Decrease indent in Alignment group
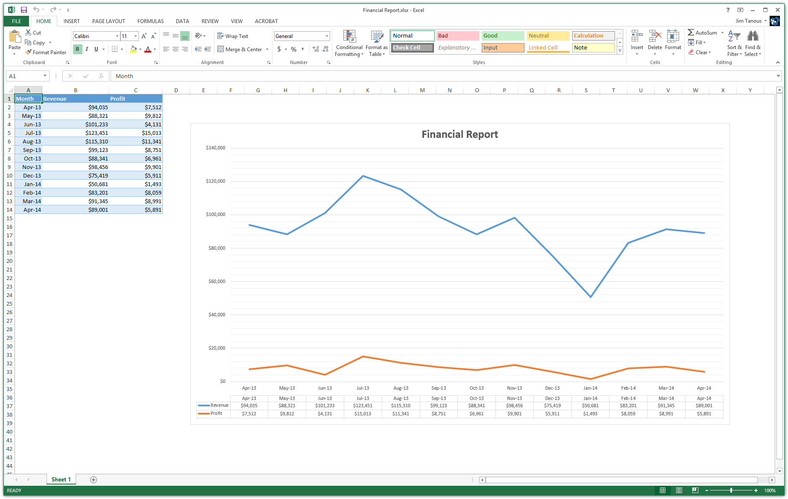This screenshot has width=788, height=499. [x=198, y=49]
